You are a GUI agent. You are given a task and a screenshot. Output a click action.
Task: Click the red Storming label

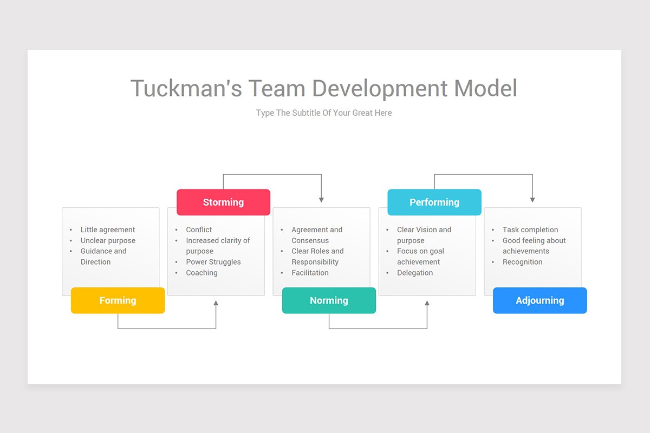[x=223, y=202]
